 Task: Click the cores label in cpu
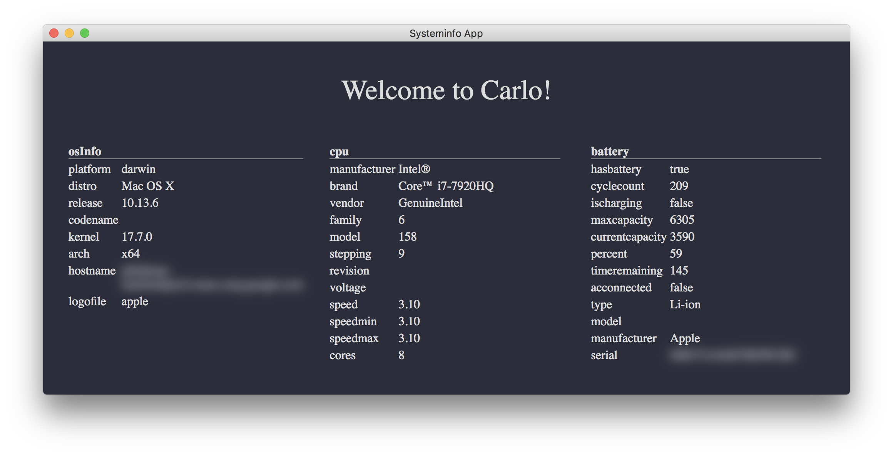(x=343, y=355)
